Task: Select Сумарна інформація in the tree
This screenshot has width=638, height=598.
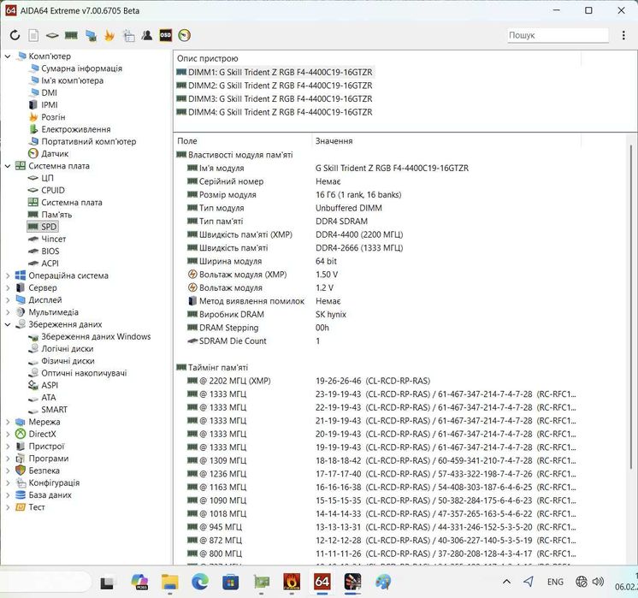Action: click(x=76, y=68)
